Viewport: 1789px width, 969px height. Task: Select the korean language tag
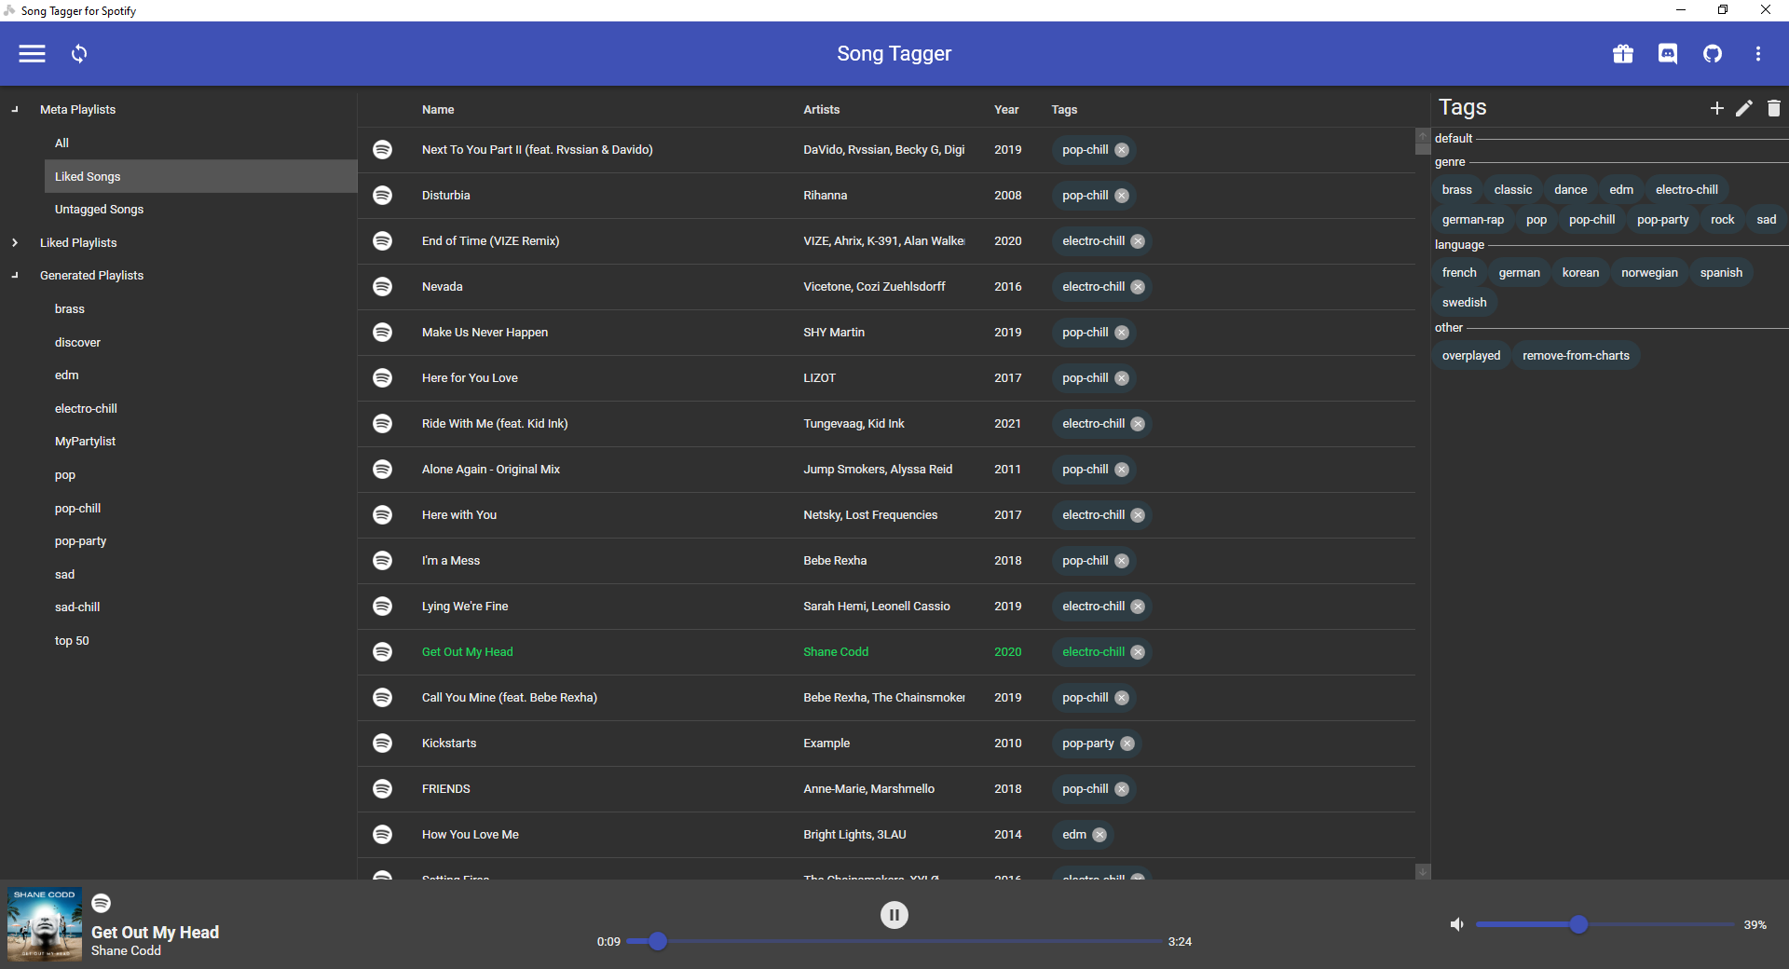(x=1580, y=273)
